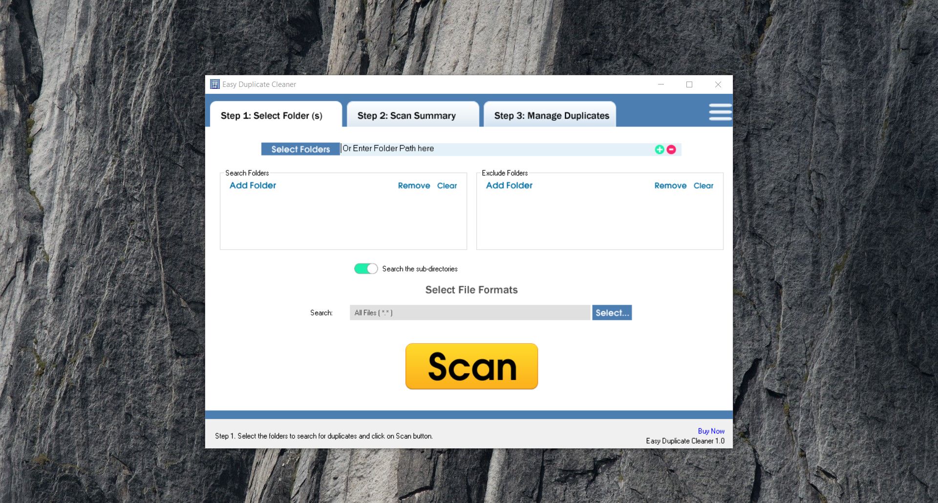
Task: Open the hamburger menu icon
Action: (720, 112)
